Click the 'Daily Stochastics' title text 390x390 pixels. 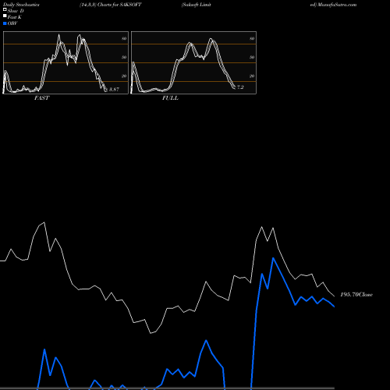pyautogui.click(x=21, y=5)
